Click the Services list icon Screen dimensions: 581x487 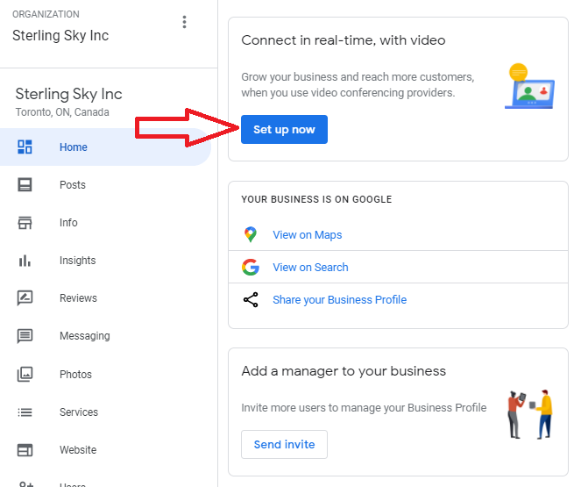[x=25, y=412]
